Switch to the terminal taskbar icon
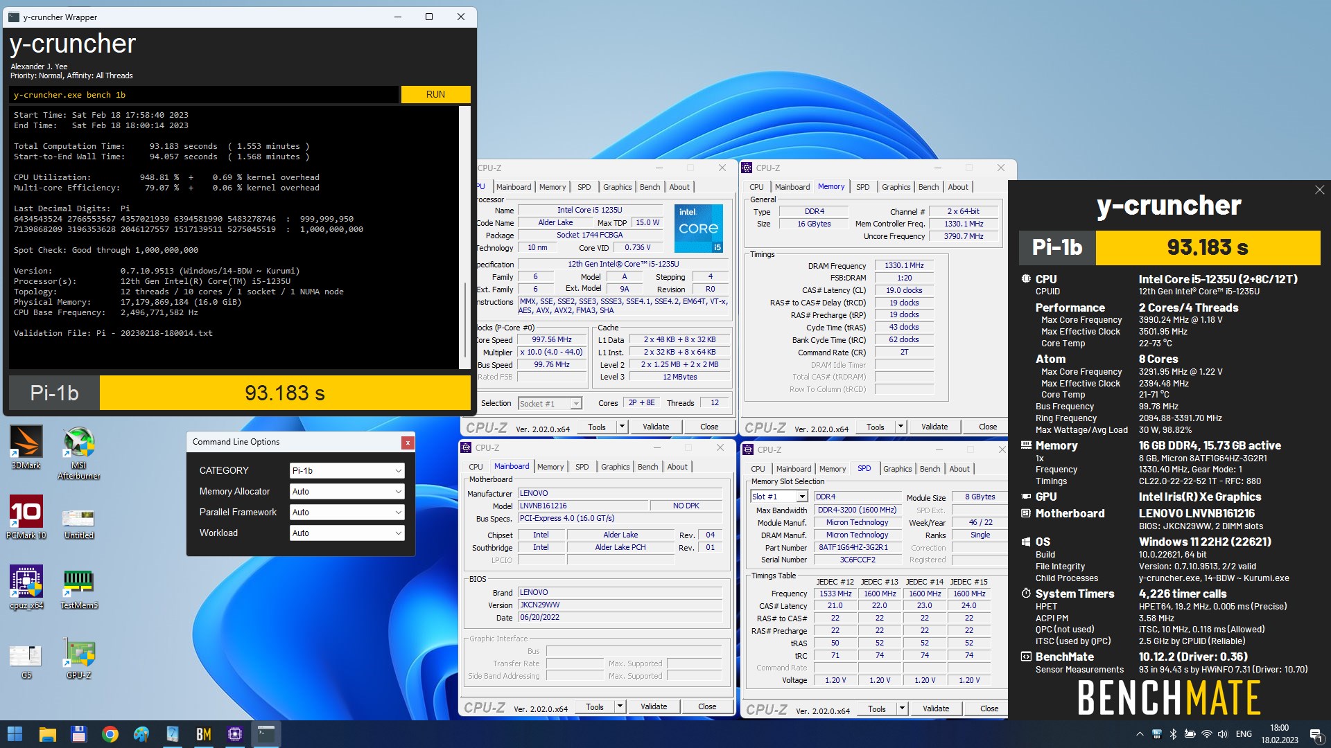 pos(266,733)
